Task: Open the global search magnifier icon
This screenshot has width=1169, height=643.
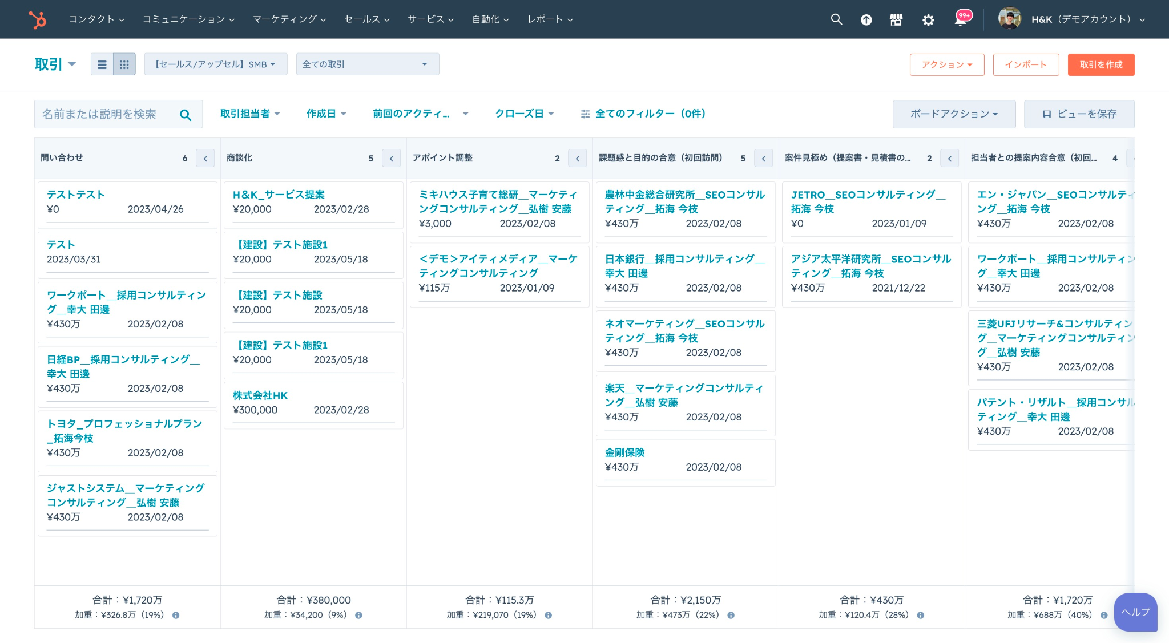Action: [836, 19]
